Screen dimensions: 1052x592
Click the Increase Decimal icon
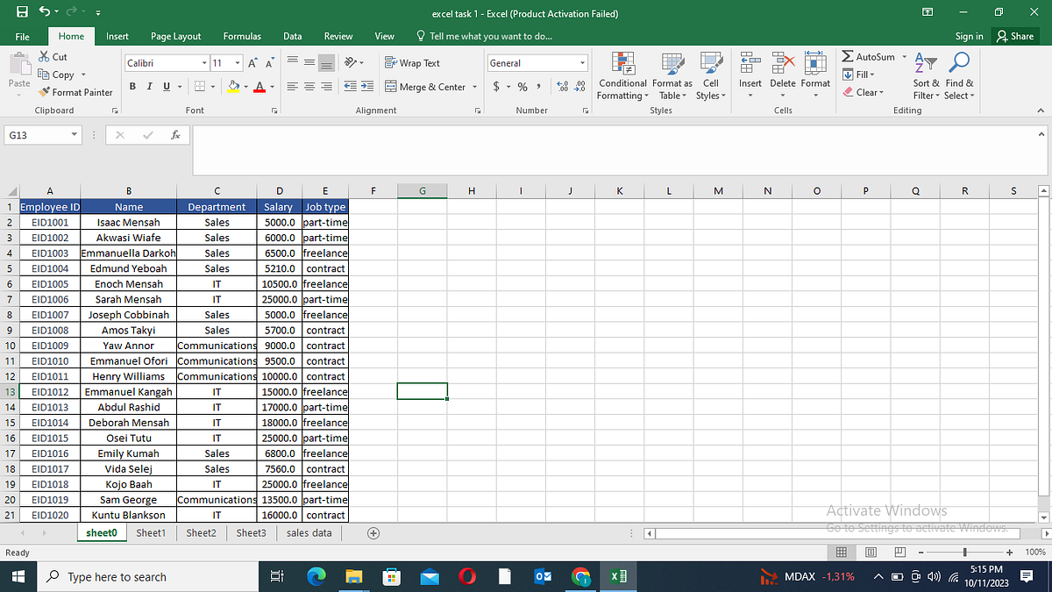click(x=562, y=87)
